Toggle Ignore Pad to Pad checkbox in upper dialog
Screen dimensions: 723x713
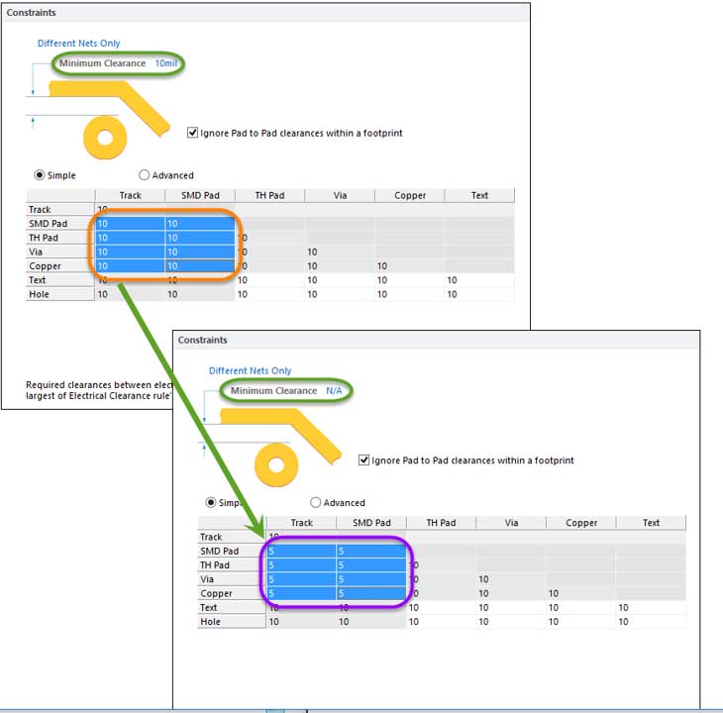193,133
